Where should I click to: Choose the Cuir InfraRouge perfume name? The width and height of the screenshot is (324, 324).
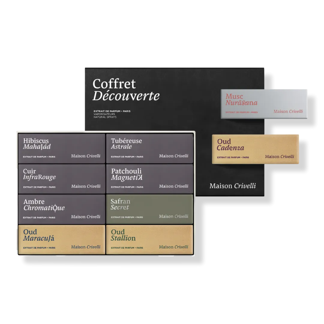click(39, 174)
